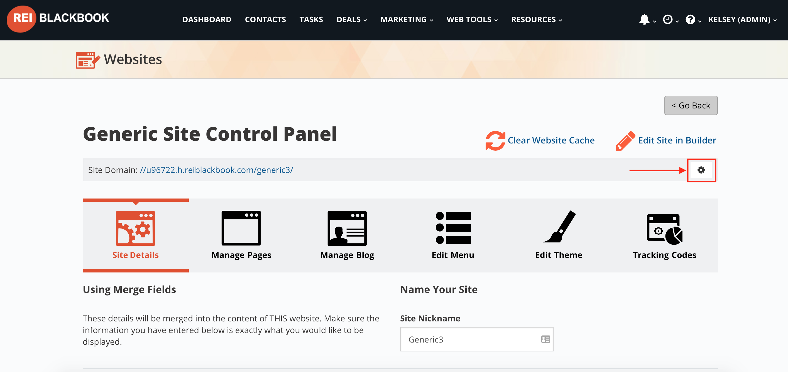Switch to the Edit Menu tab label
The image size is (788, 372).
[453, 255]
